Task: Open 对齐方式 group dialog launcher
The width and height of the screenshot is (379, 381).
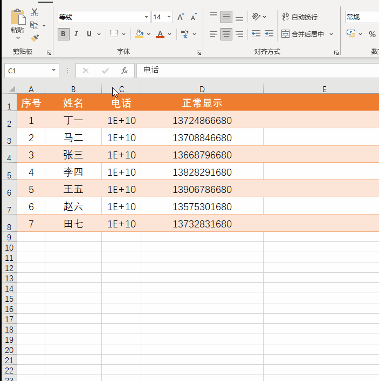Action: (x=336, y=53)
